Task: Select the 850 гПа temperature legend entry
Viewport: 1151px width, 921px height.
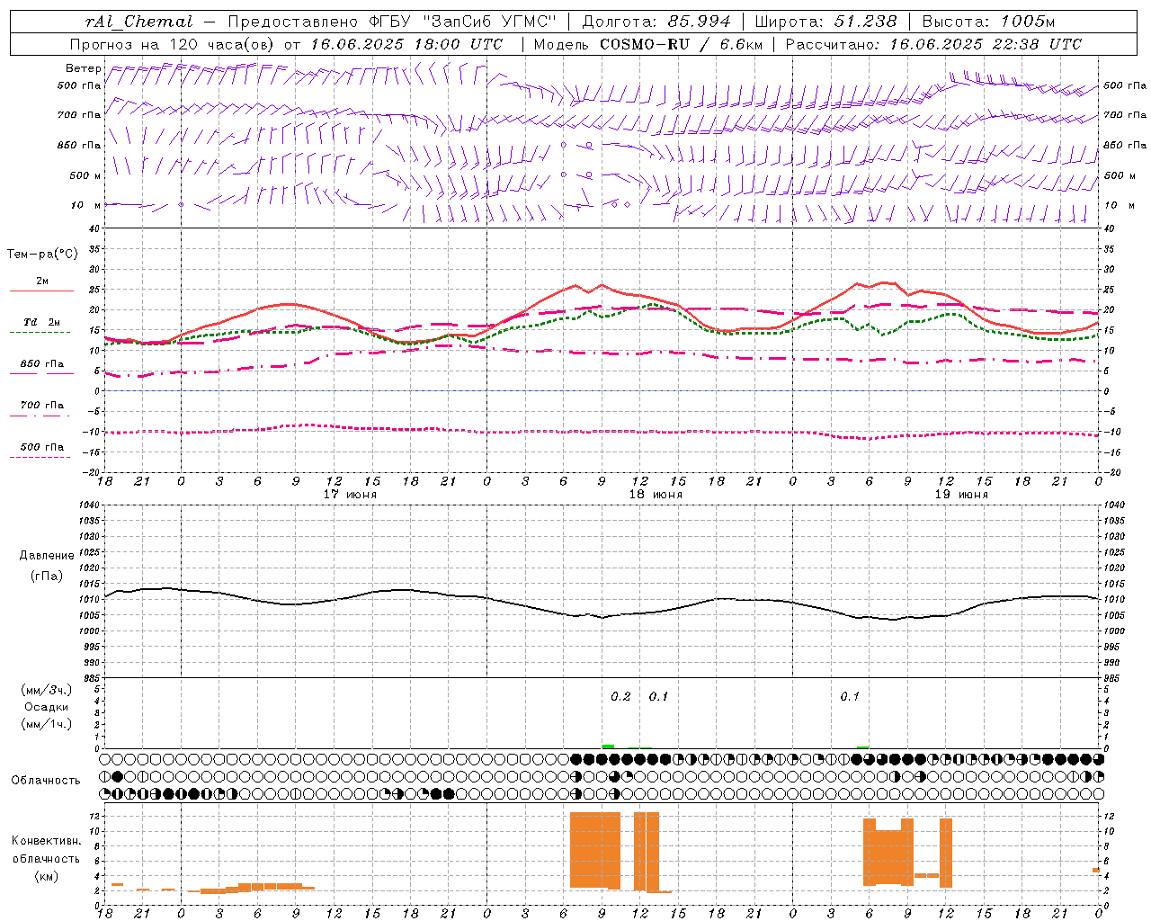Action: pos(42,364)
